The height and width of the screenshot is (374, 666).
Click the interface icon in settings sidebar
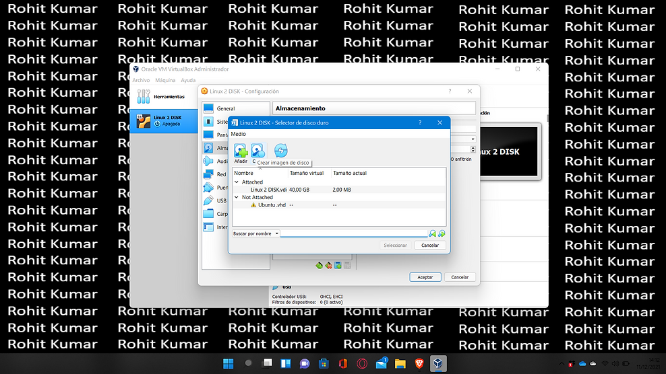(x=208, y=227)
